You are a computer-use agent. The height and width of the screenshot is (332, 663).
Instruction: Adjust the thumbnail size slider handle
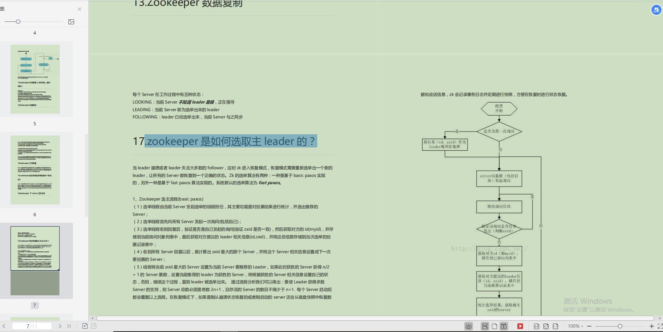pos(18,22)
